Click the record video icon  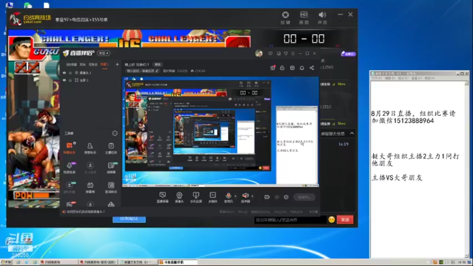click(267, 197)
